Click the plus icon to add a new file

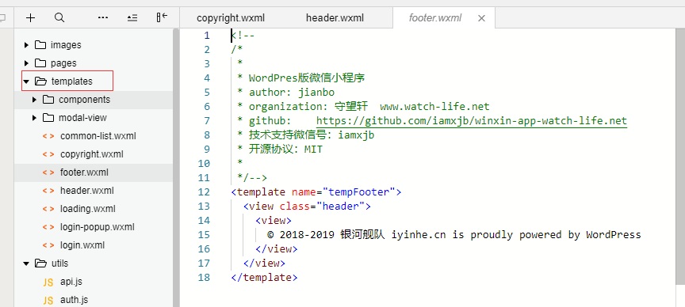(x=30, y=18)
